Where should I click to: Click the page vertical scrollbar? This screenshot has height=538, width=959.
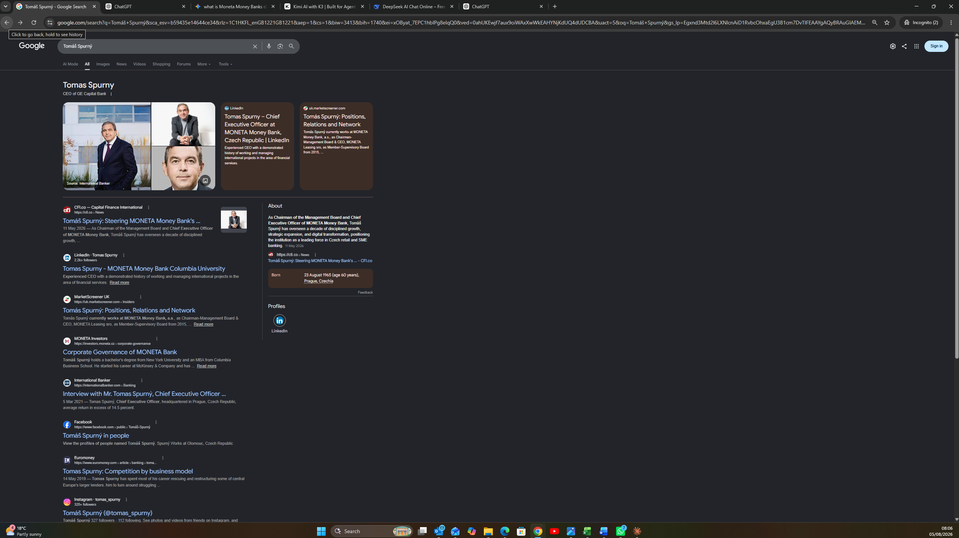click(956, 198)
